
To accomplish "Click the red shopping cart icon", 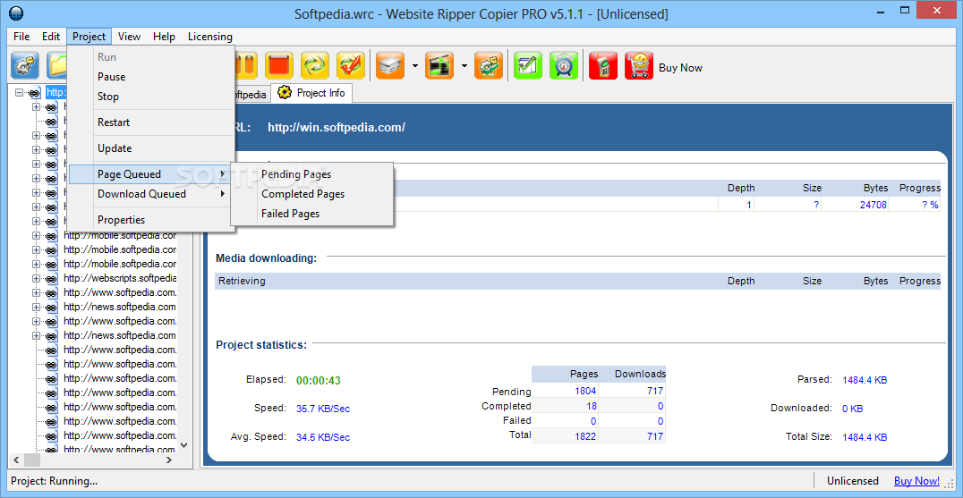I will click(x=639, y=65).
